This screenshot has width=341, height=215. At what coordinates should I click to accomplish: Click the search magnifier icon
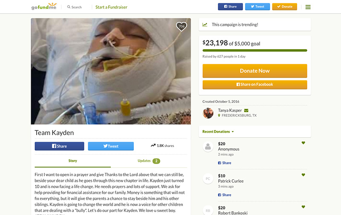(x=69, y=7)
